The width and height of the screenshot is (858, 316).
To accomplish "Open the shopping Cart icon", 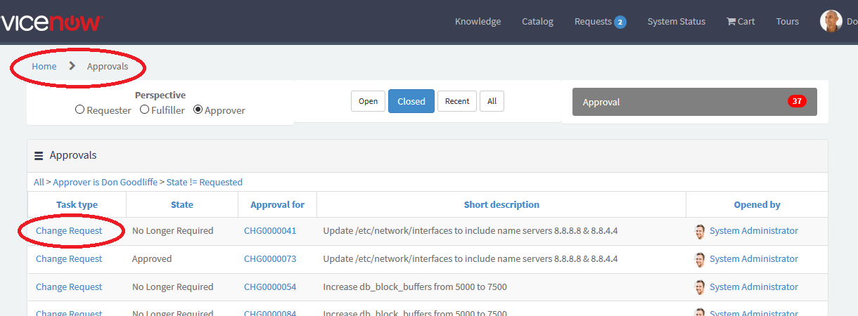I will coord(731,22).
